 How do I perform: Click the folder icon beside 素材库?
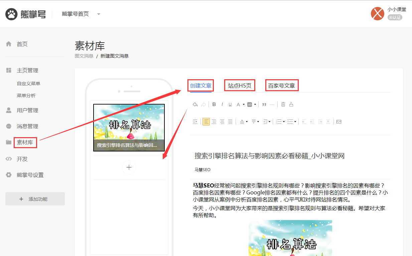pyautogui.click(x=9, y=142)
